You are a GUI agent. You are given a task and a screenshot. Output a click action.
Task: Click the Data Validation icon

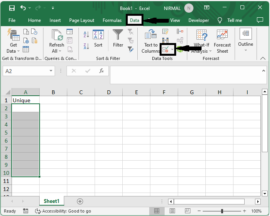point(165,50)
